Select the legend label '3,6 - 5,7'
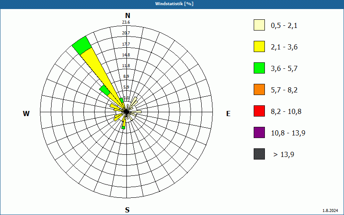 tap(284, 69)
